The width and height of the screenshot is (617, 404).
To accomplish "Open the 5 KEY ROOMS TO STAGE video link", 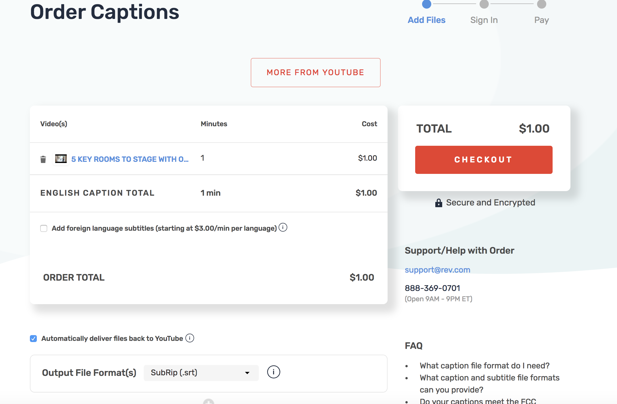I will (x=130, y=159).
